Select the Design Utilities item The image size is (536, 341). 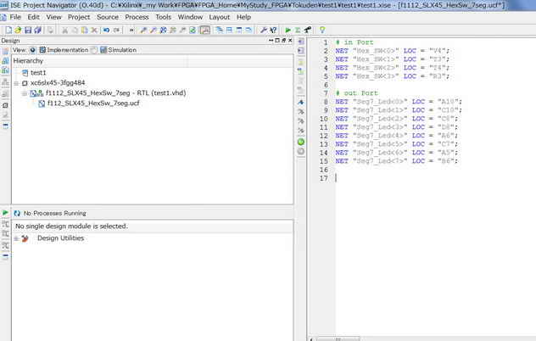coord(60,238)
